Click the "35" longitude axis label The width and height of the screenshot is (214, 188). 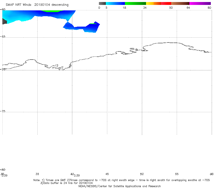[x=37, y=174]
